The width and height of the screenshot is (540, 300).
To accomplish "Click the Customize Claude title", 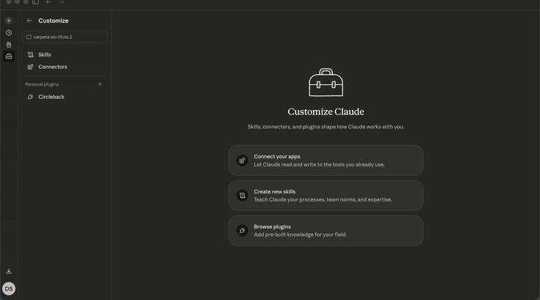I will [325, 111].
